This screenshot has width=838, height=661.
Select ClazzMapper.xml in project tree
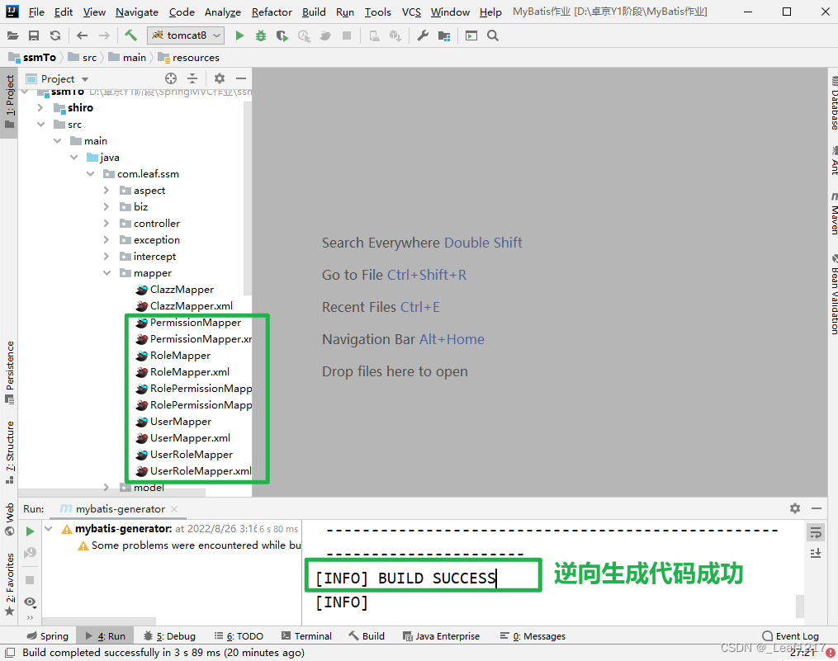tap(192, 305)
